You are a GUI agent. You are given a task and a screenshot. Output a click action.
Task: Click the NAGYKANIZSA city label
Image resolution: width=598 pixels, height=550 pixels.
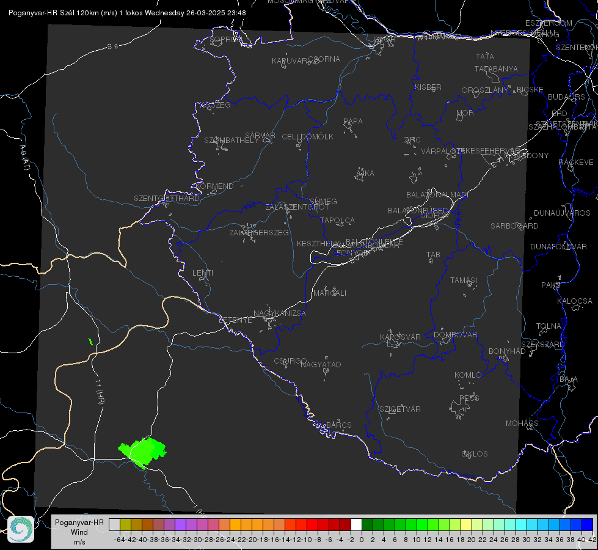pyautogui.click(x=280, y=313)
